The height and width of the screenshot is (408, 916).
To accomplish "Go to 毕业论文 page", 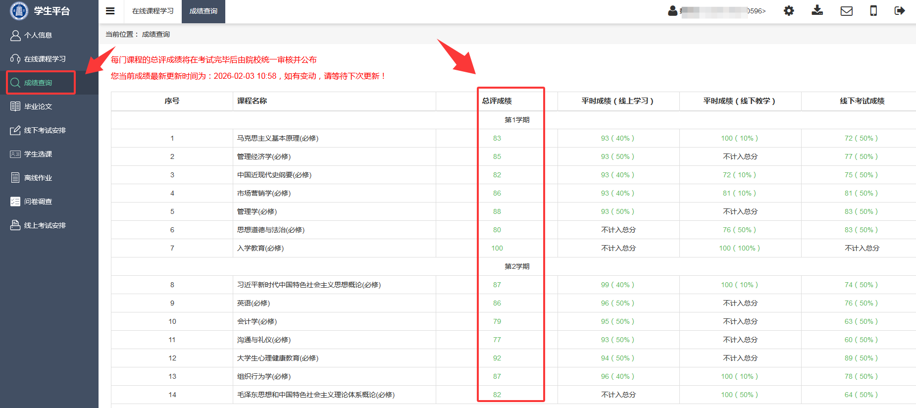I will tap(38, 106).
